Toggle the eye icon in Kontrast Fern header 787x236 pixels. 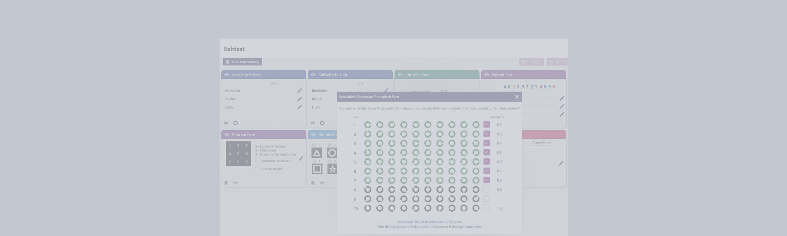tap(400, 75)
